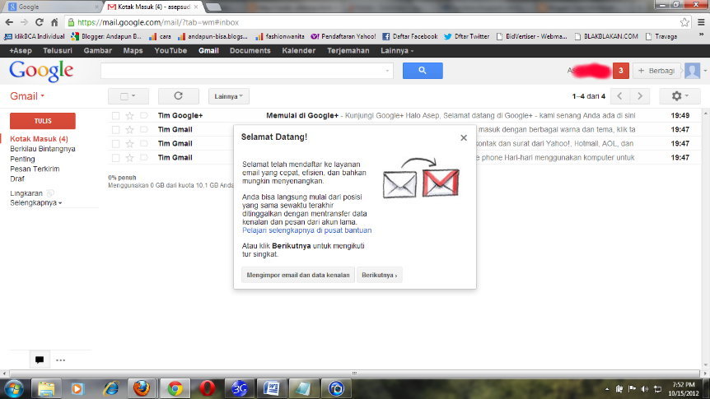Image resolution: width=710 pixels, height=399 pixels.
Task: Mark importance tag on Tim Google+ message
Action: pyautogui.click(x=144, y=116)
